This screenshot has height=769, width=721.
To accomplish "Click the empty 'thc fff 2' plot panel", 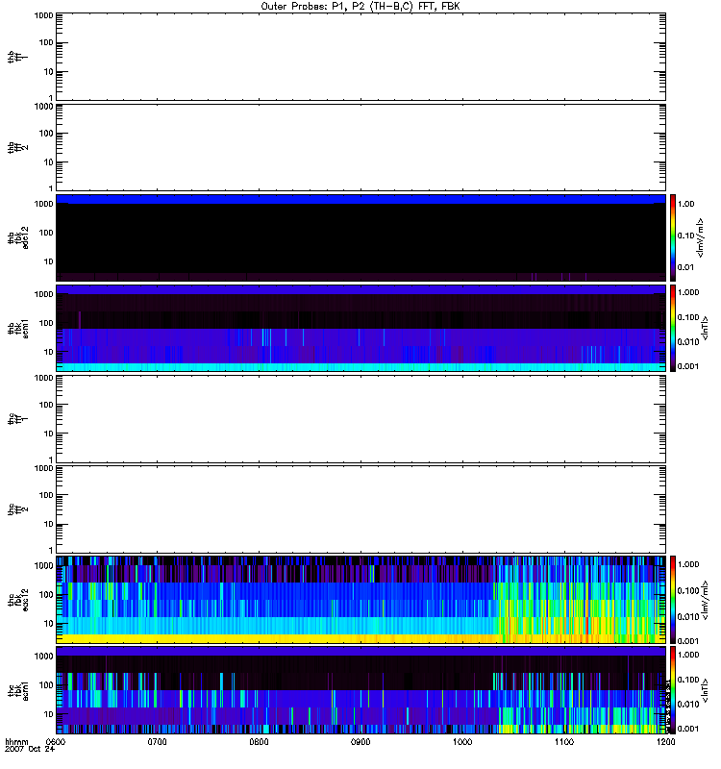I will tap(360, 509).
